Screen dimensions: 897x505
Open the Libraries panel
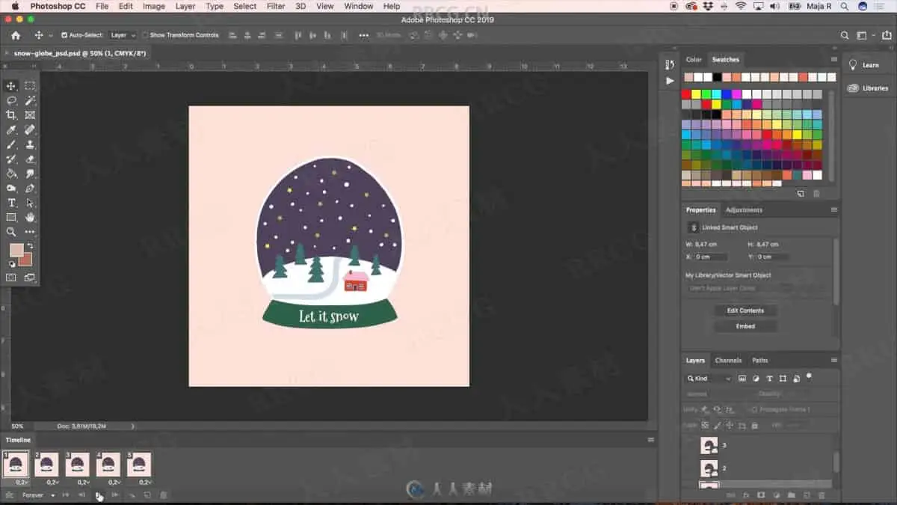(x=868, y=88)
